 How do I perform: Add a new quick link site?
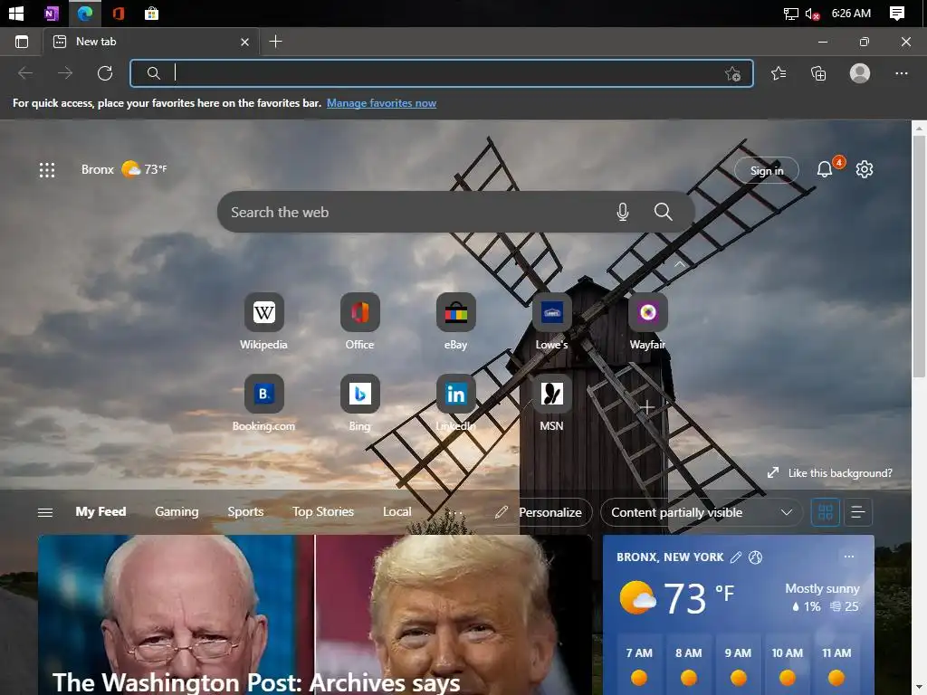pyautogui.click(x=647, y=407)
